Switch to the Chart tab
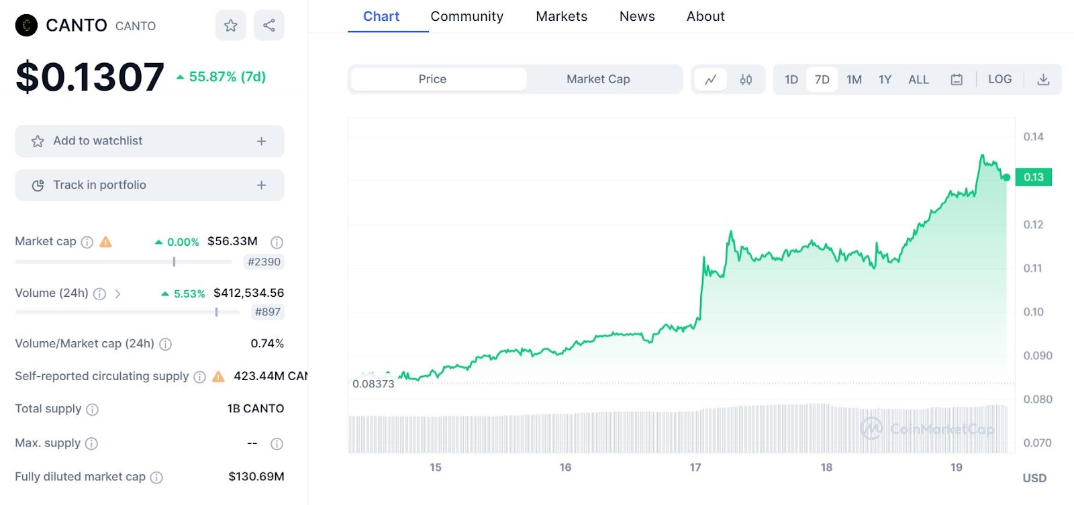This screenshot has width=1074, height=505. click(381, 16)
